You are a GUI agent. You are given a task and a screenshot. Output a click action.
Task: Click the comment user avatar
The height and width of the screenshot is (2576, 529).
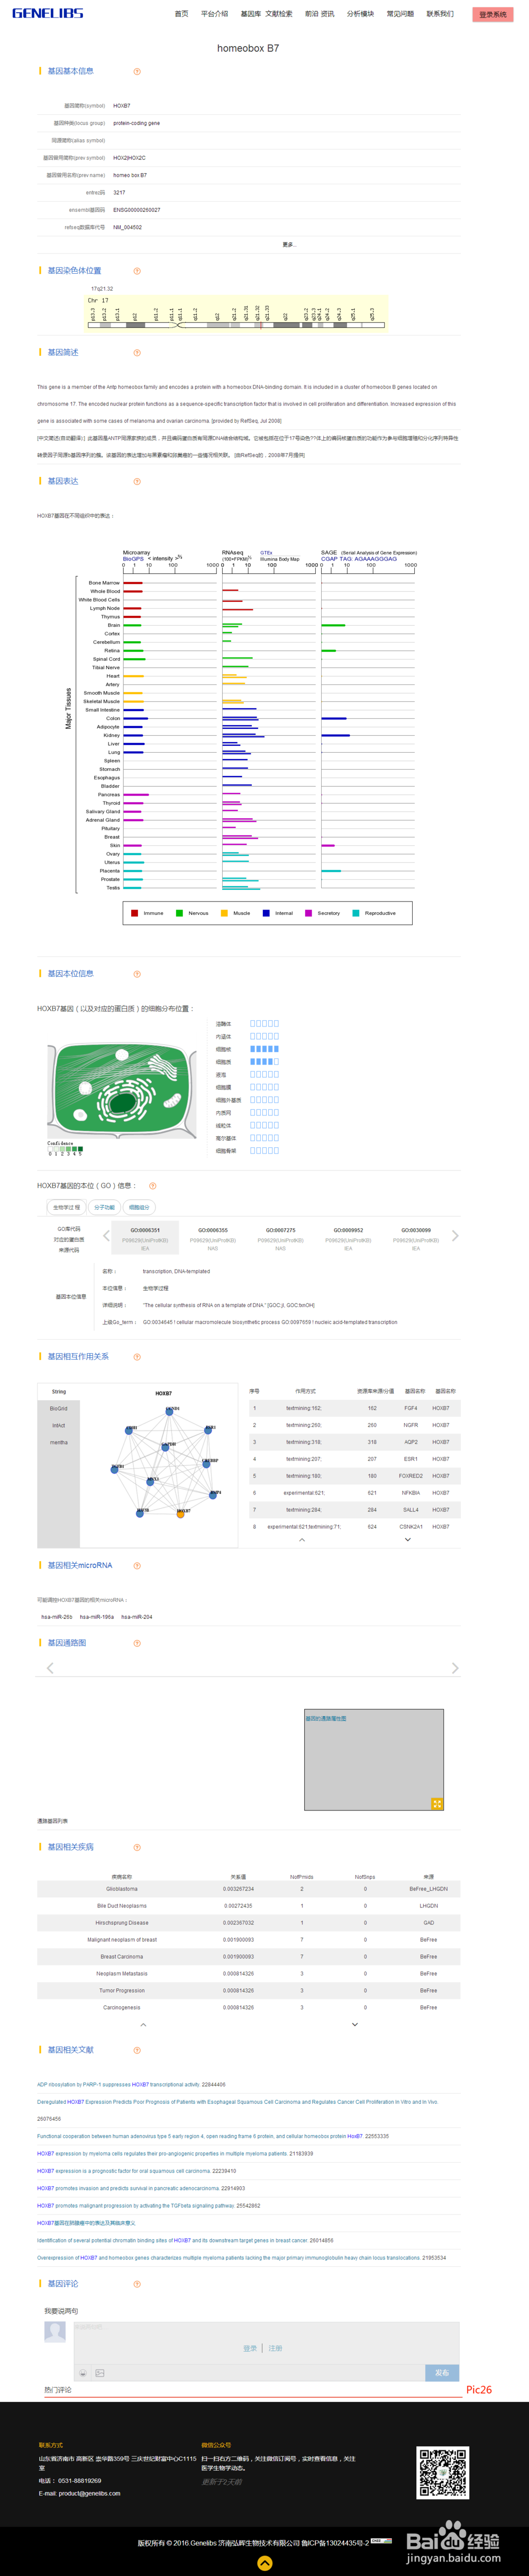pyautogui.click(x=55, y=2332)
